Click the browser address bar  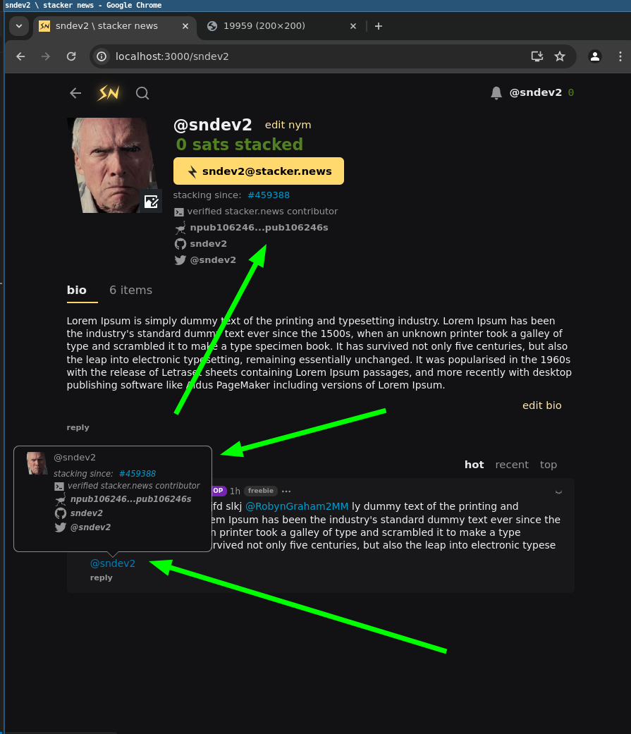[x=310, y=56]
